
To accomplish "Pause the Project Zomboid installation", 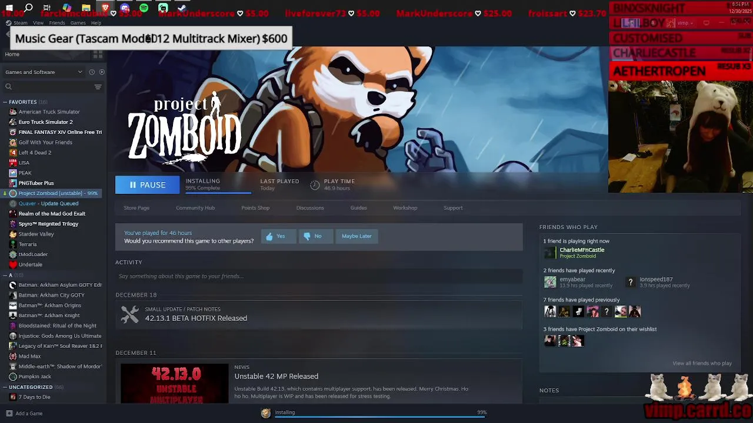I will tap(147, 184).
